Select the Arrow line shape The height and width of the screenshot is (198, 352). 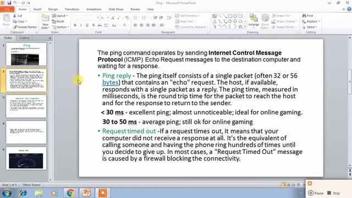(x=225, y=16)
